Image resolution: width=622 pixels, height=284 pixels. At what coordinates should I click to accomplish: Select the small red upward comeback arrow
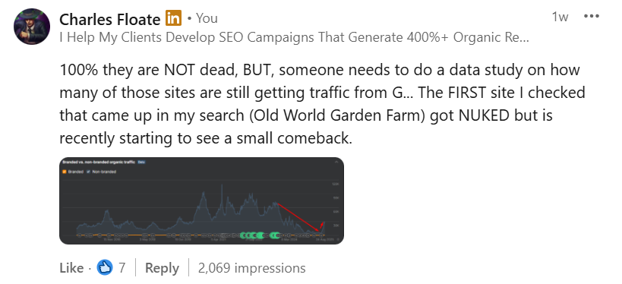click(x=323, y=226)
